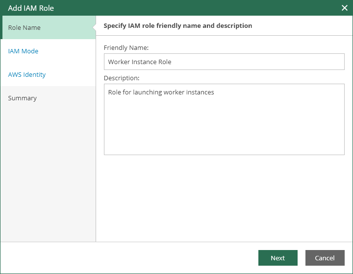Click the 'Friendly Name:' label
Screen dimensions: 353x274
click(x=126, y=47)
